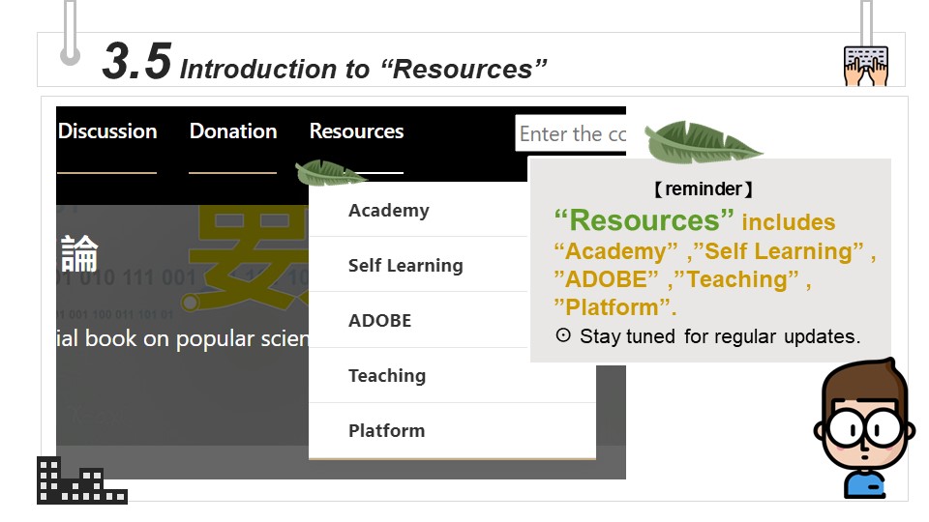Image resolution: width=929 pixels, height=522 pixels.
Task: Open the Donation menu item
Action: 233,131
